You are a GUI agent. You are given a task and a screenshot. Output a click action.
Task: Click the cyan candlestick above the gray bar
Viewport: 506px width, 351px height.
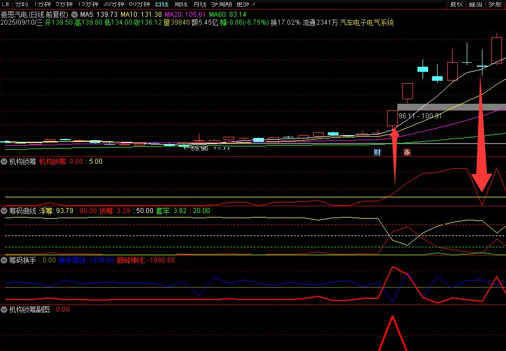pyautogui.click(x=423, y=69)
